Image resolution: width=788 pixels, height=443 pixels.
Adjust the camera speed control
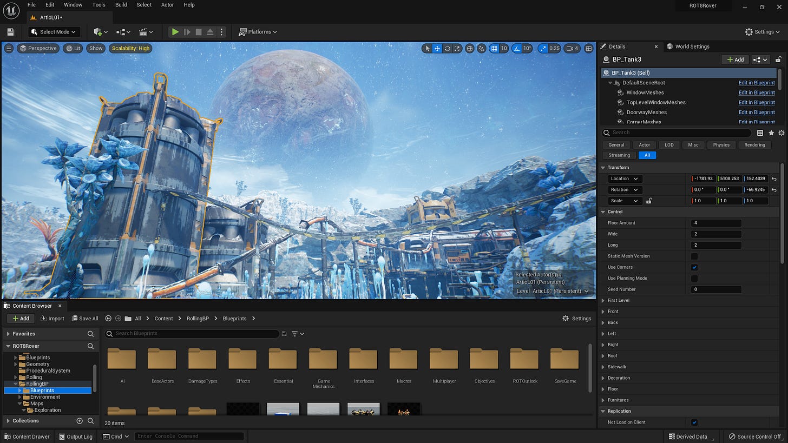point(571,48)
